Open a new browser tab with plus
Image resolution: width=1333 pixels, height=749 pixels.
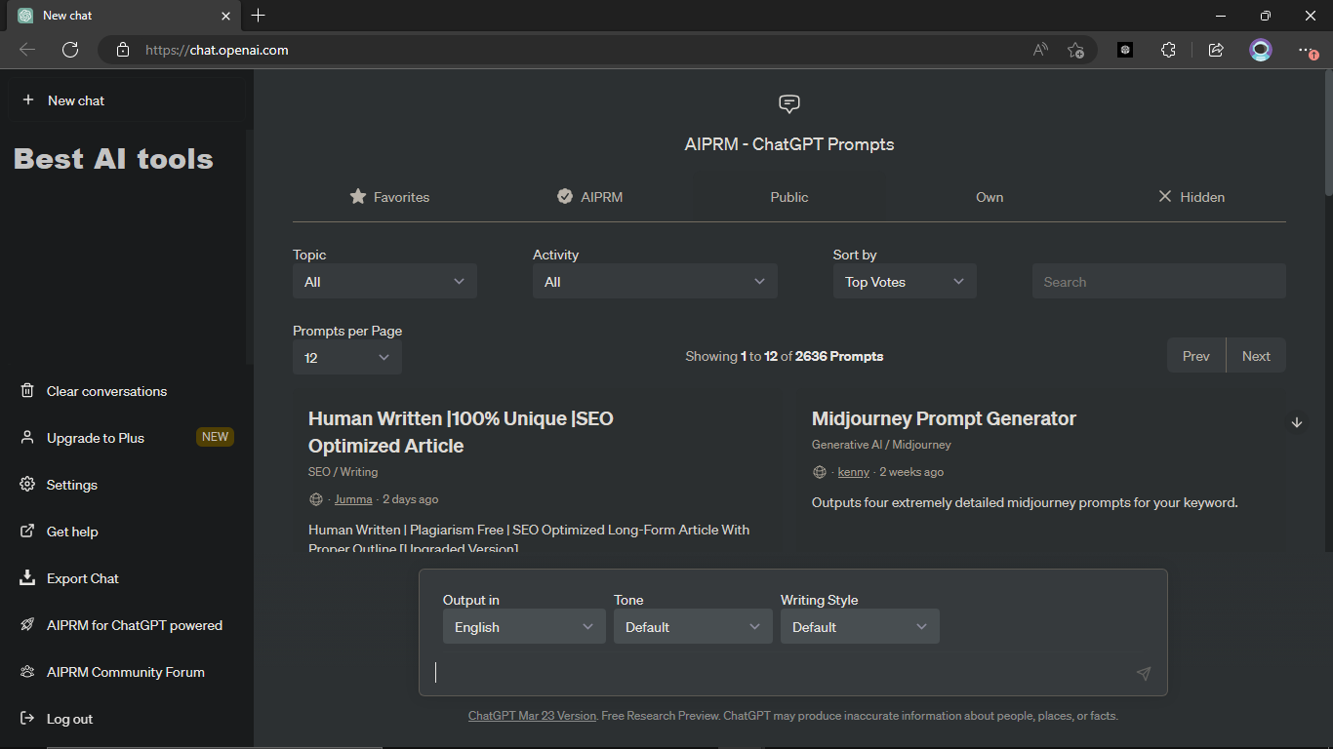pos(258,16)
